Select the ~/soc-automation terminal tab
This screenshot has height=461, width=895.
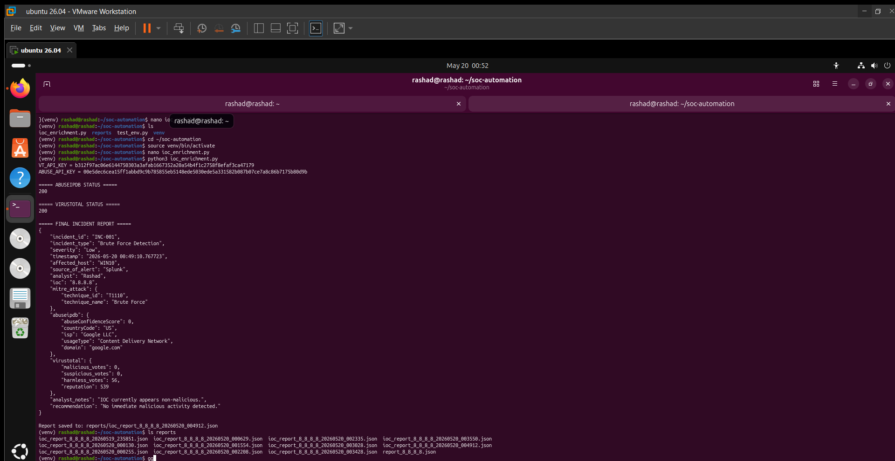click(x=682, y=104)
